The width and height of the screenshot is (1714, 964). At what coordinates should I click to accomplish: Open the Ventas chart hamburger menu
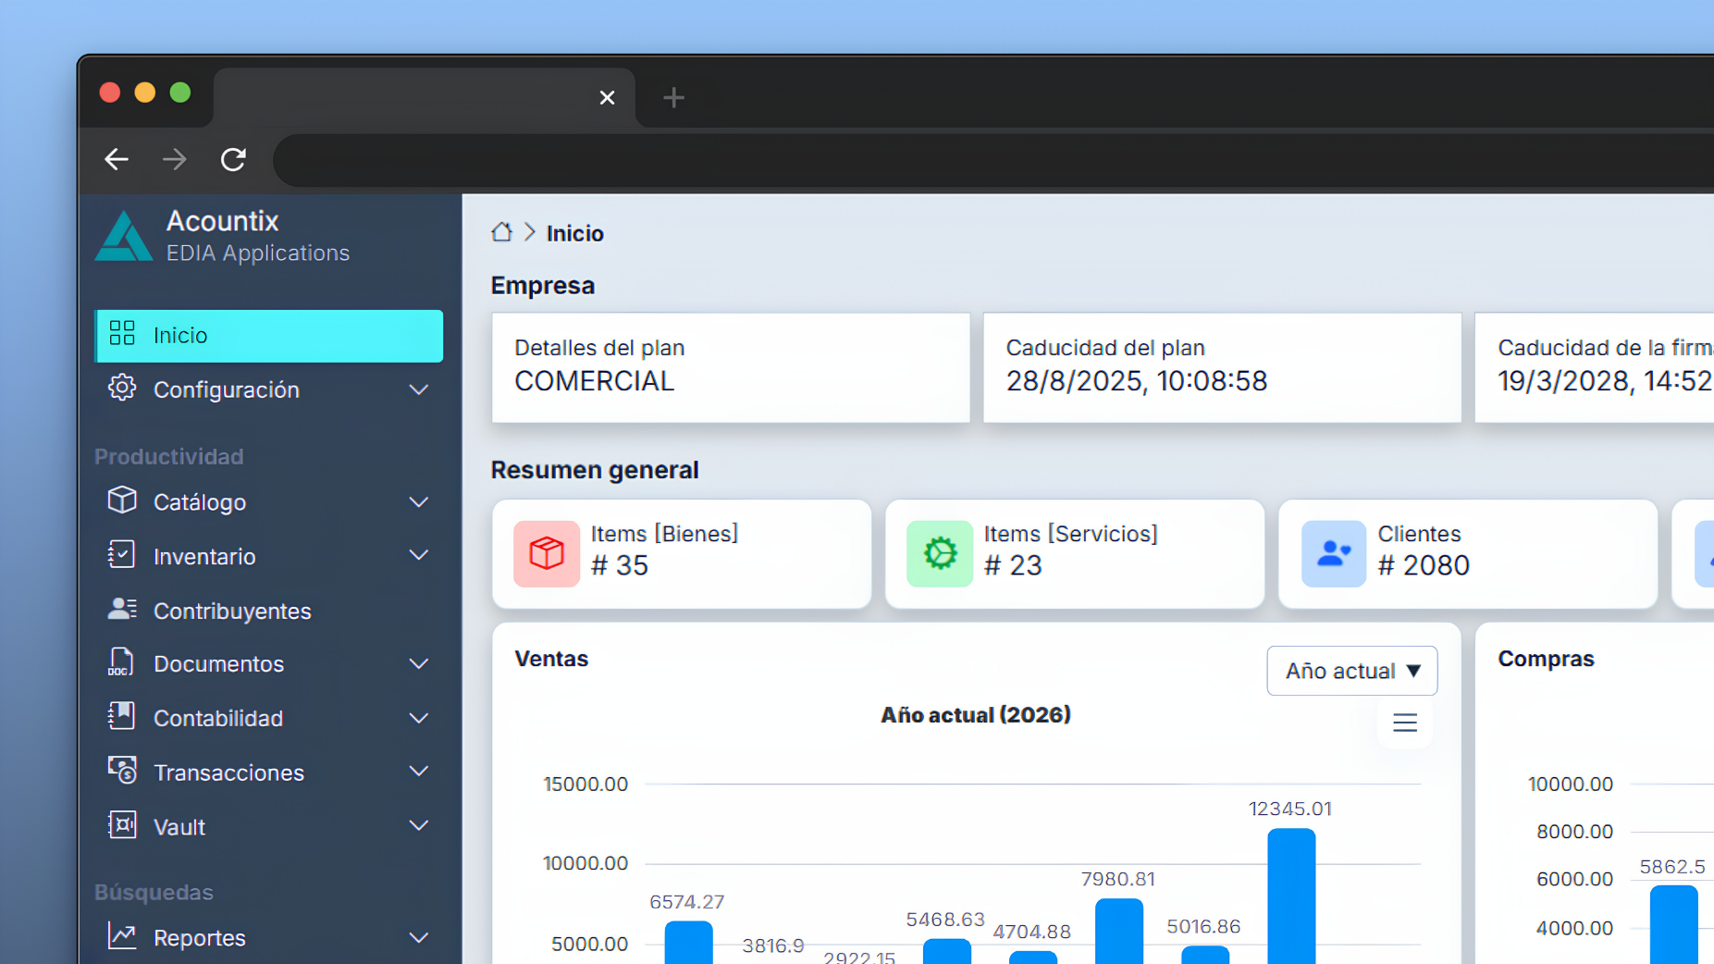pos(1405,723)
